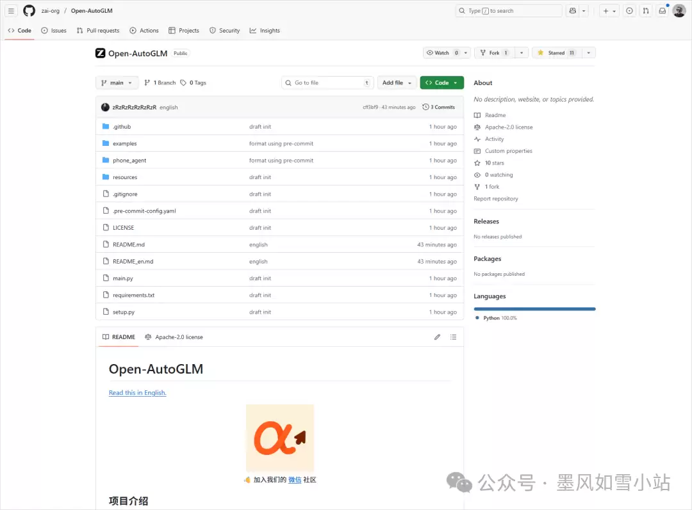Open the green Code dropdown
Image resolution: width=692 pixels, height=510 pixels.
(441, 83)
